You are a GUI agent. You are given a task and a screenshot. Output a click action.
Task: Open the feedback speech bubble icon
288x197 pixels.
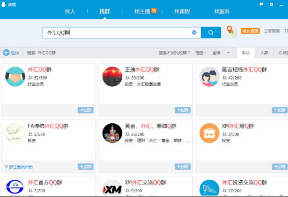261,4
